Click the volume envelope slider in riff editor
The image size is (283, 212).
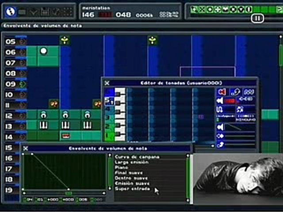pos(239,128)
